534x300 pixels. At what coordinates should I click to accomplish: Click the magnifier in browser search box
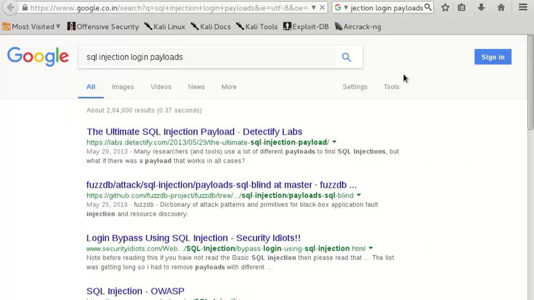(x=428, y=7)
